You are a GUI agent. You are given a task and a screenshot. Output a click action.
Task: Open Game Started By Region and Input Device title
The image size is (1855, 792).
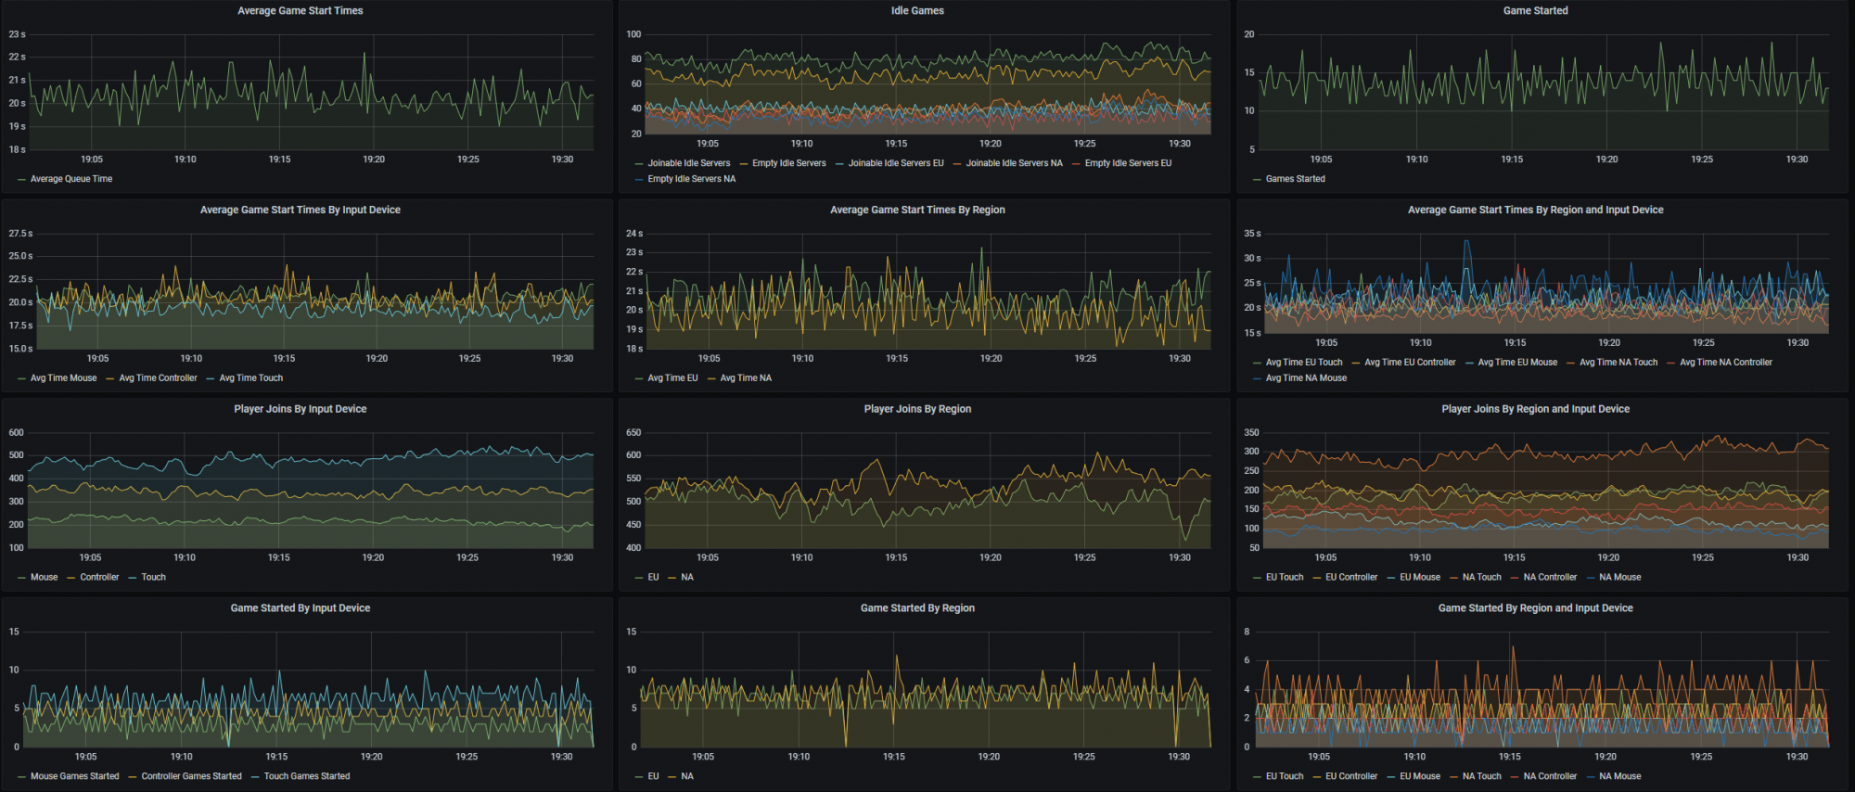(x=1536, y=608)
